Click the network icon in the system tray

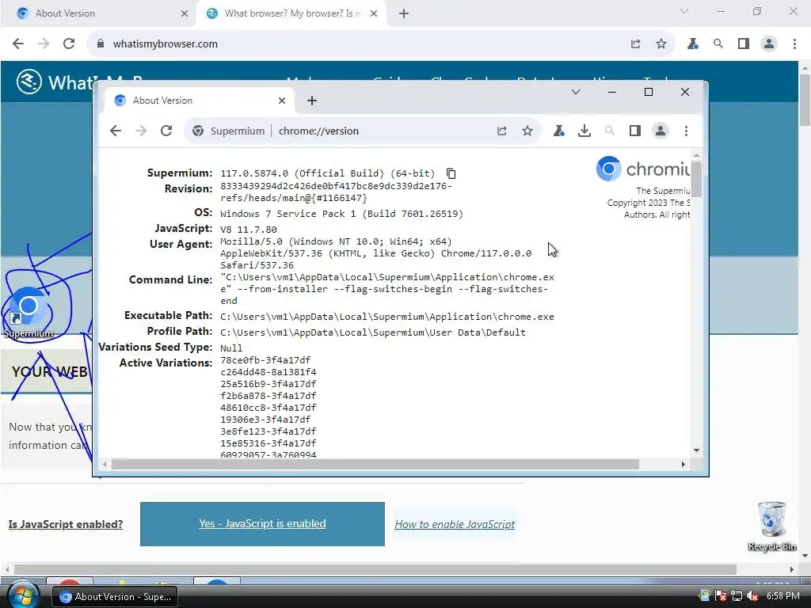737,596
